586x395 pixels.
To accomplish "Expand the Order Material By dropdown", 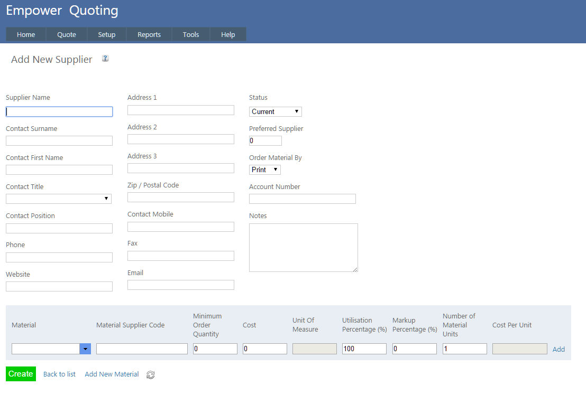I will click(264, 170).
